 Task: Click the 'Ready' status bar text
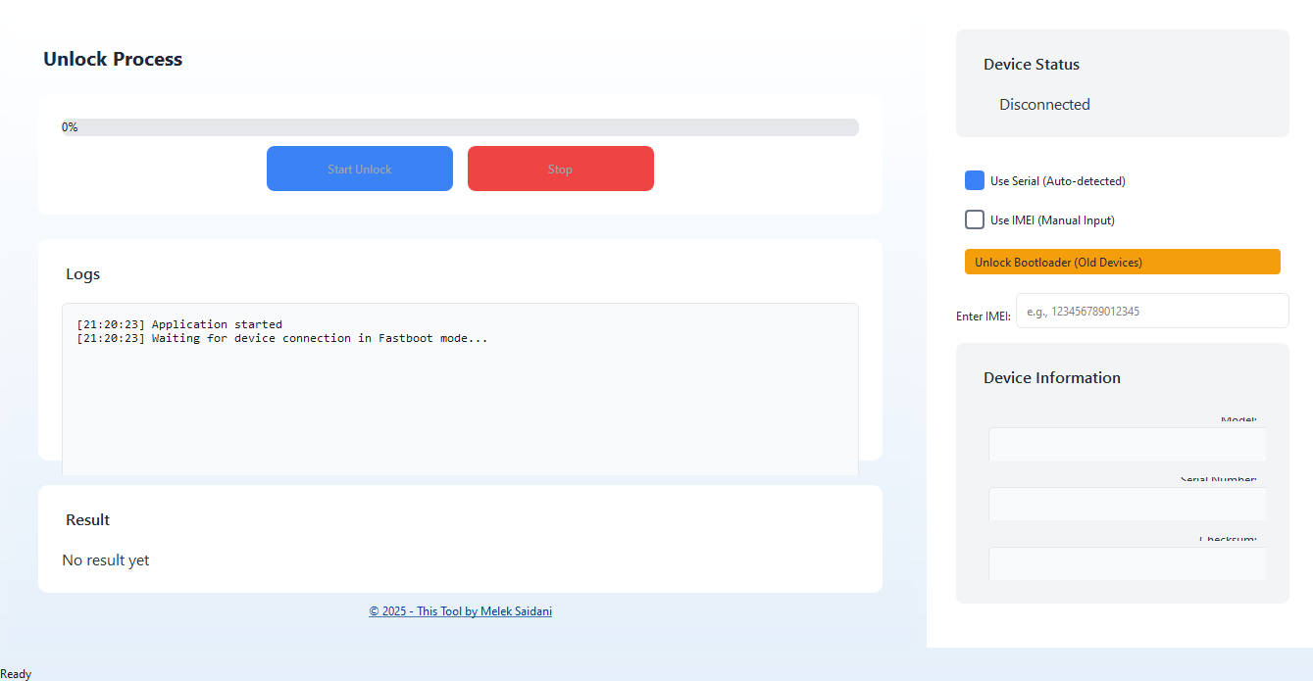(16, 673)
